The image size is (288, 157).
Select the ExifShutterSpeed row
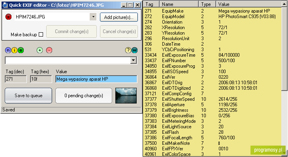pos(212,99)
